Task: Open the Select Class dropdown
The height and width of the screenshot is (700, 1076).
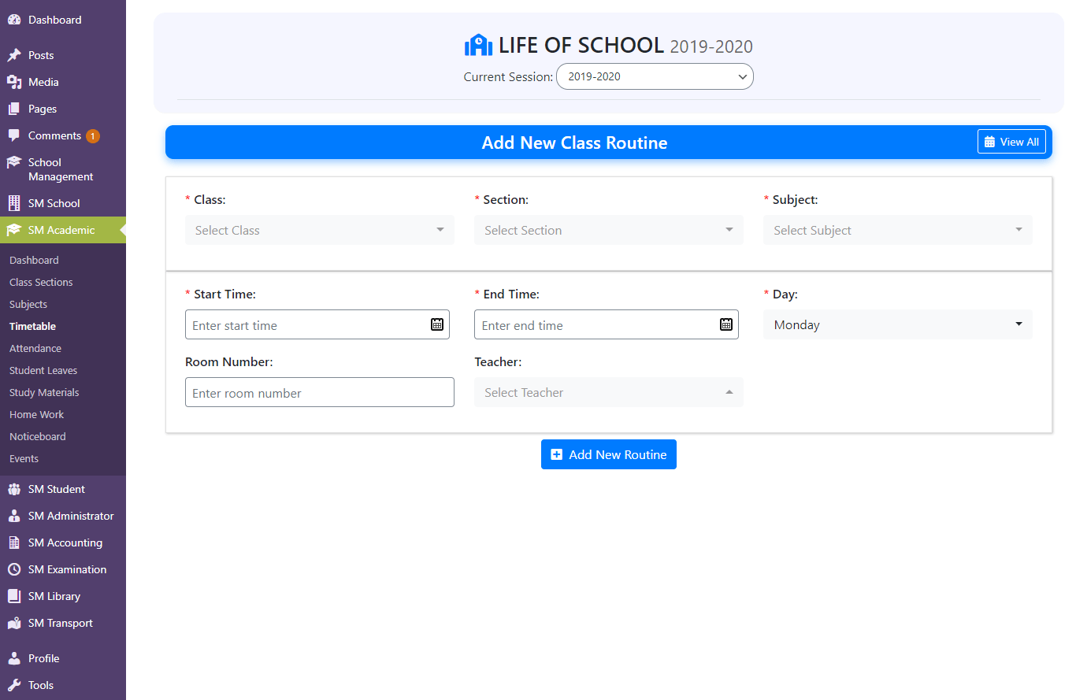Action: (x=320, y=230)
